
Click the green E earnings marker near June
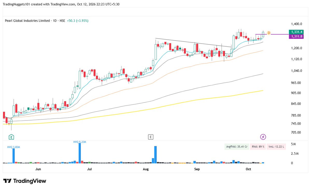11,137
